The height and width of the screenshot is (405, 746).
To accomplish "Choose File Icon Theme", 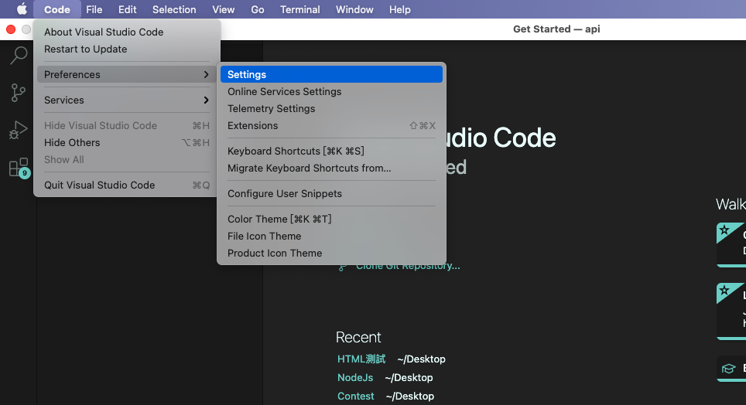I will coord(331,237).
